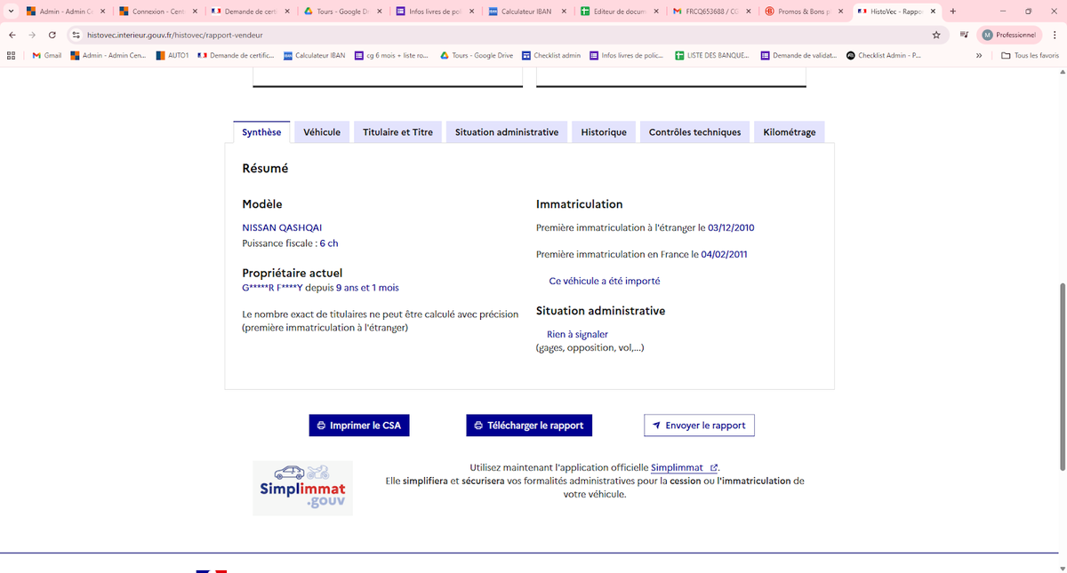Show more bookmarks with the double chevron
Viewport: 1067px width, 573px height.
pos(979,55)
